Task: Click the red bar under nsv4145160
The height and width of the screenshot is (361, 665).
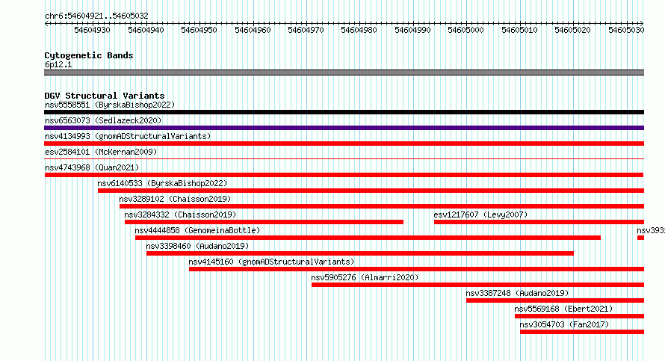Action: 416,269
